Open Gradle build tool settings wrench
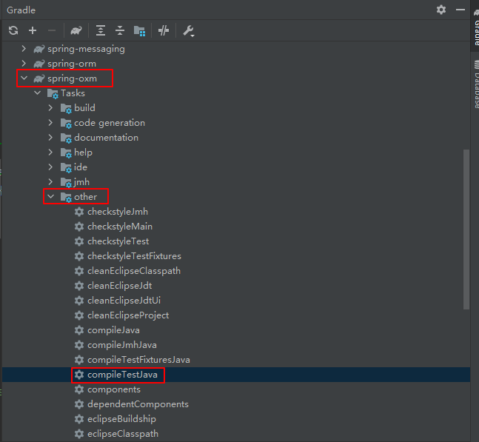This screenshot has height=442, width=479. [189, 31]
